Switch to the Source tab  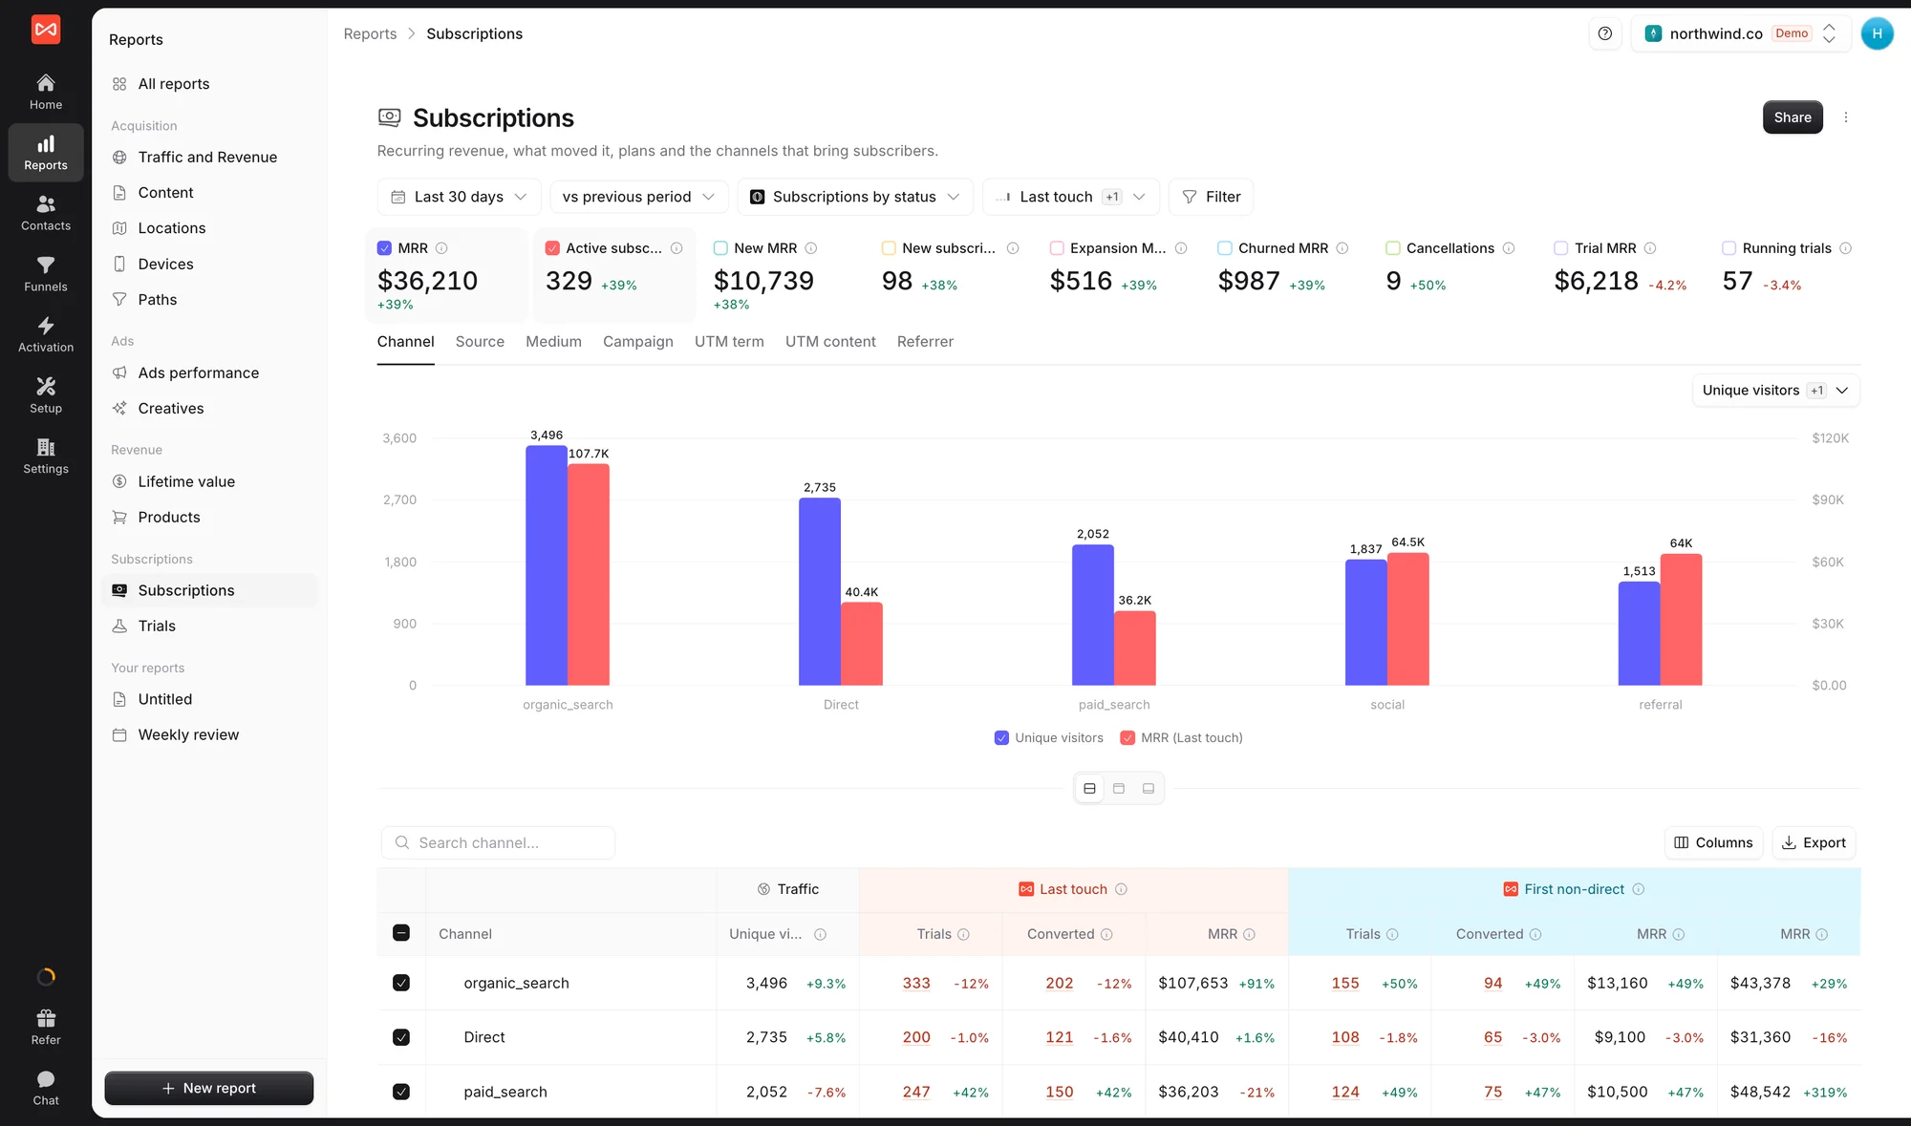[x=480, y=342]
